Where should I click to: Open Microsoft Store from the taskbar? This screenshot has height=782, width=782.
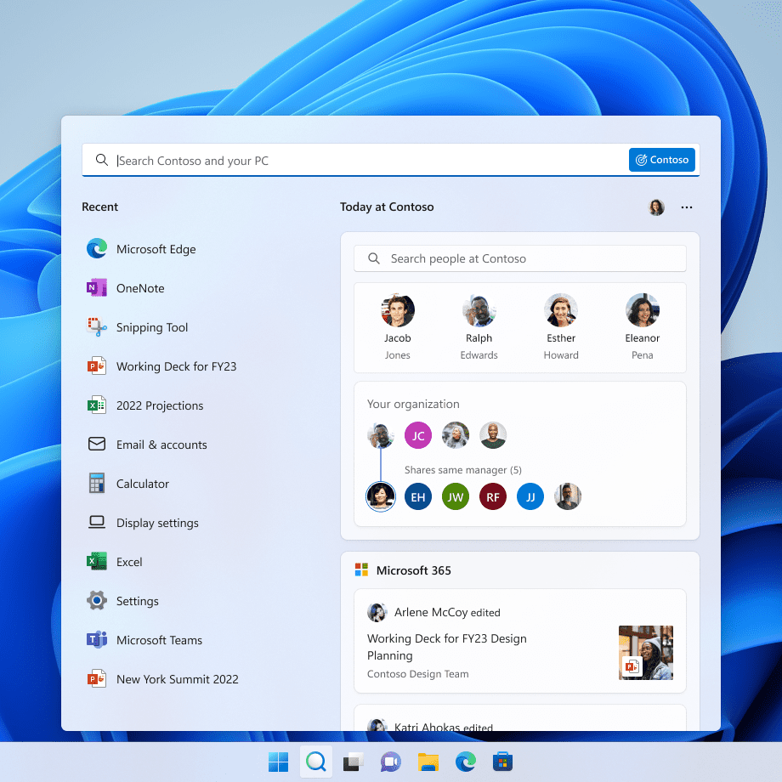coord(502,762)
